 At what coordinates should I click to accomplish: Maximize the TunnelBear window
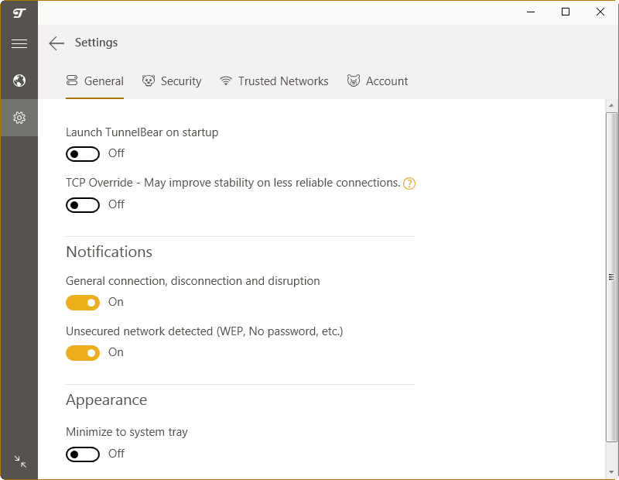click(566, 12)
